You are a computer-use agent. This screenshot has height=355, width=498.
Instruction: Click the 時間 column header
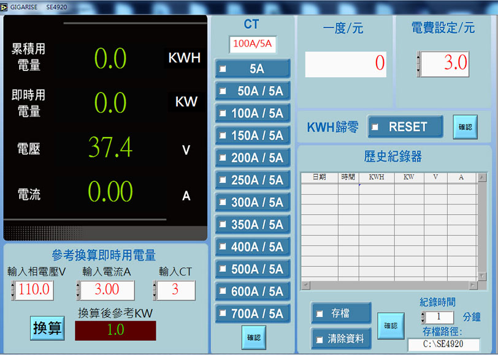348,177
